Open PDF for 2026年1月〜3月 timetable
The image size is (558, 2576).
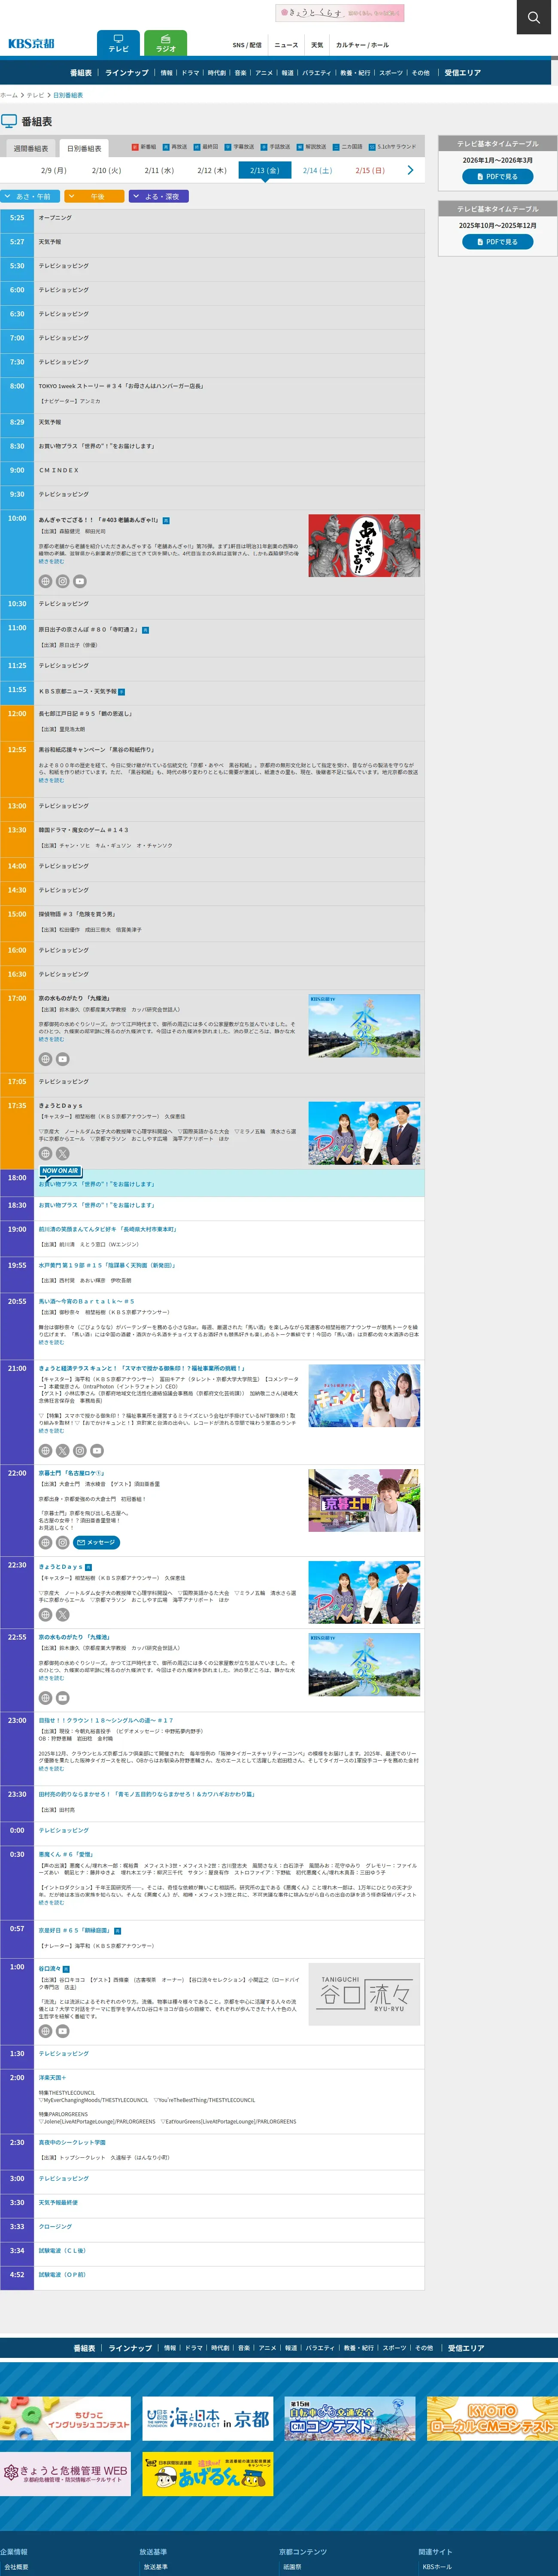pyautogui.click(x=497, y=176)
